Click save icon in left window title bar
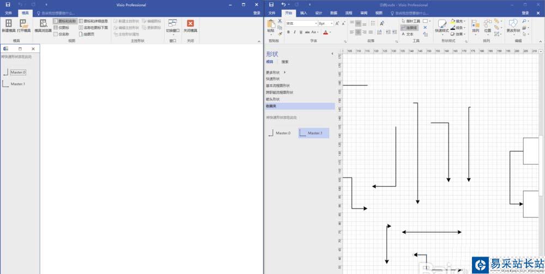This screenshot has height=274, width=545. click(x=8, y=4)
